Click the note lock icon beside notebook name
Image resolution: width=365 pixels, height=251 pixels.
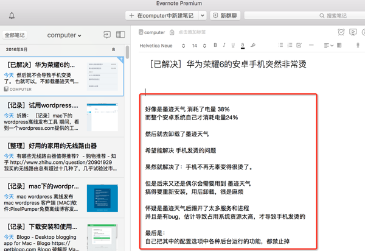click(172, 32)
